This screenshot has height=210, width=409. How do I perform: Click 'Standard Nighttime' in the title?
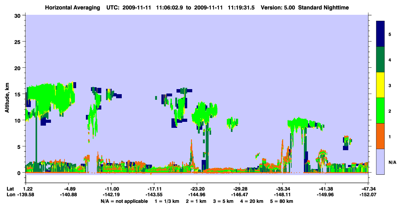pos(323,8)
